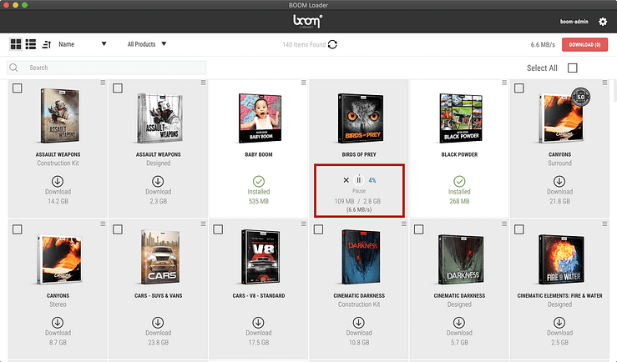Screen dimensions: 617x362
Task: Download Cars - SUVs & Vans arrow icon
Action: pyautogui.click(x=158, y=322)
